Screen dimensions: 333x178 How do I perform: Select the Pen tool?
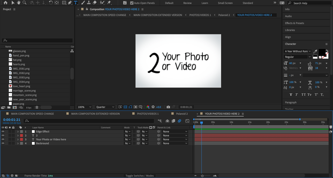point(70,3)
